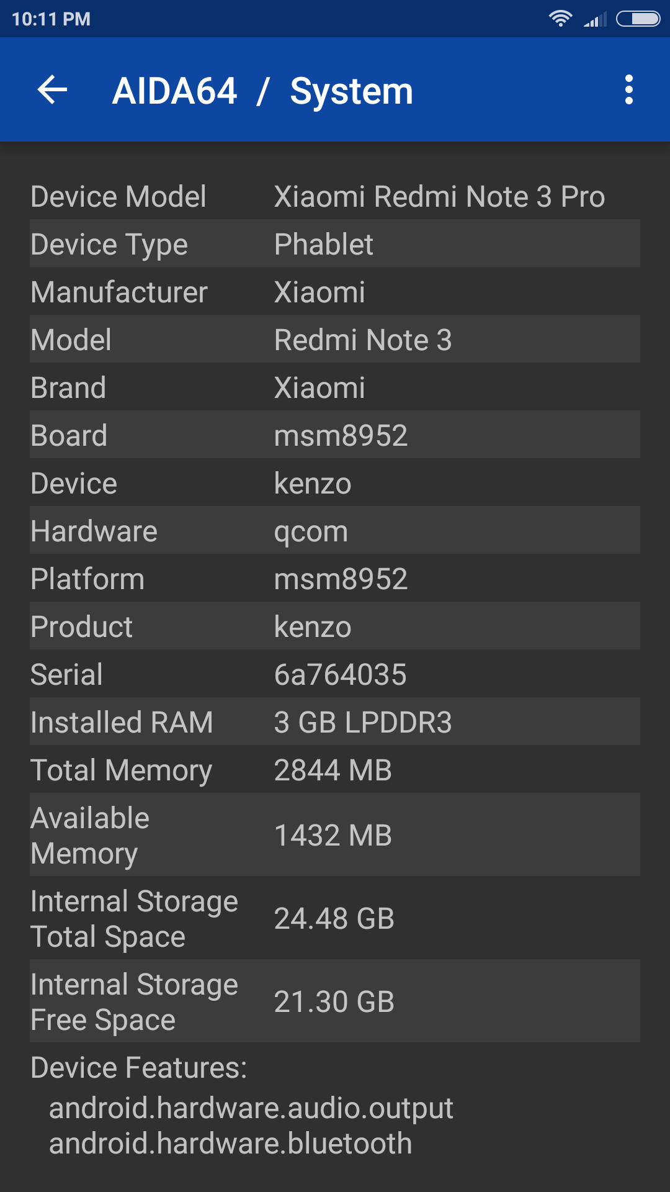This screenshot has width=670, height=1192.
Task: Tap the Total Memory 2844 MB row
Action: [335, 770]
